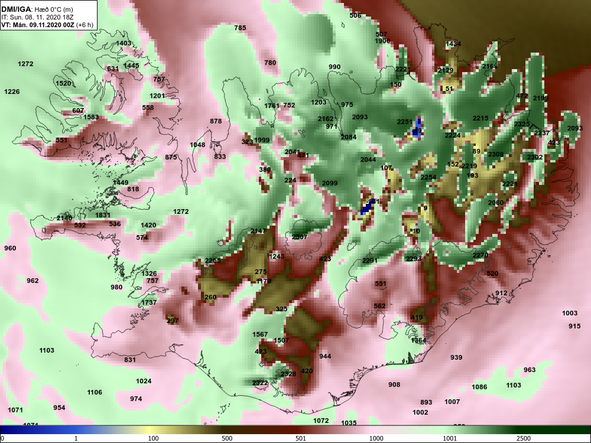Viewport: 591px width, 443px height.
Task: Click the map value "2199"
Action: [x=541, y=98]
